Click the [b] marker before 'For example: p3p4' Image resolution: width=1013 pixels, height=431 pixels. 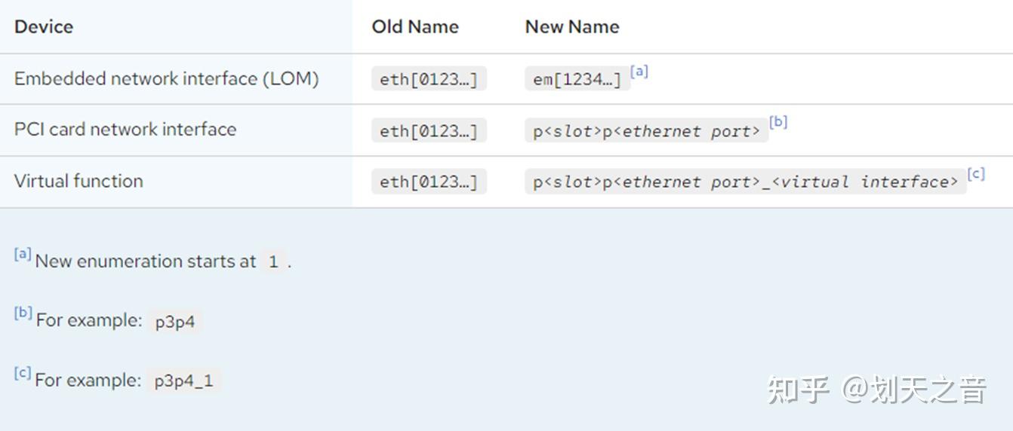point(23,313)
